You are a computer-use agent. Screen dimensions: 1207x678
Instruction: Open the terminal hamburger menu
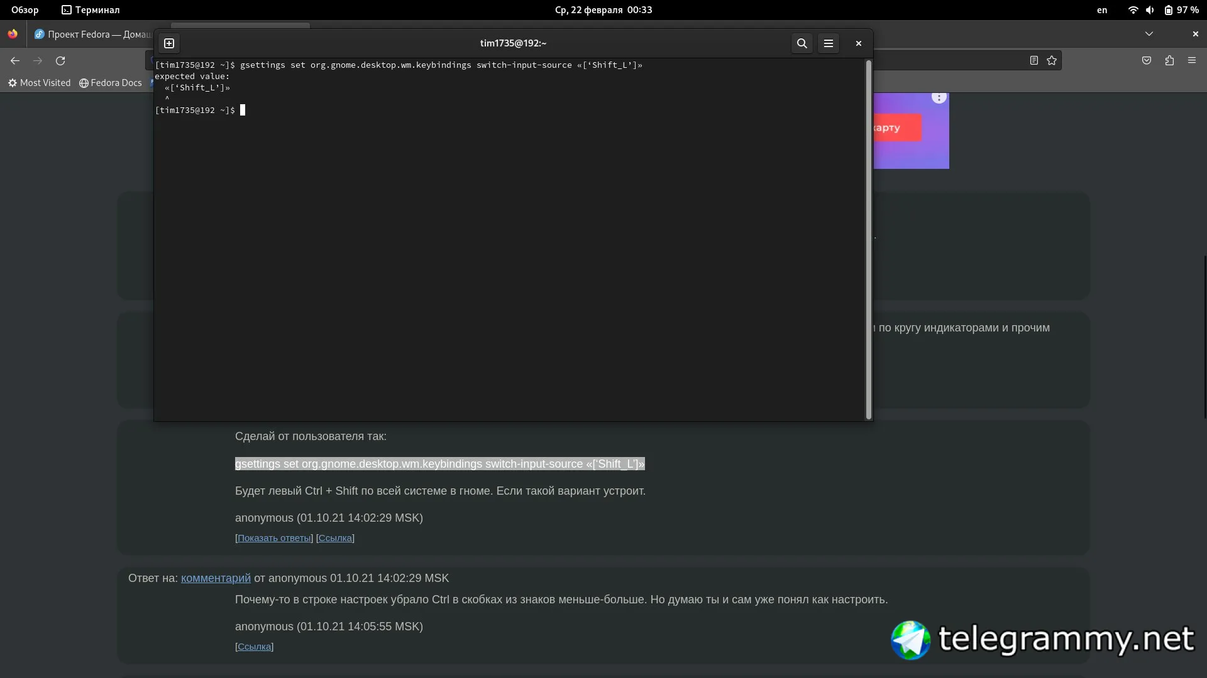[828, 43]
